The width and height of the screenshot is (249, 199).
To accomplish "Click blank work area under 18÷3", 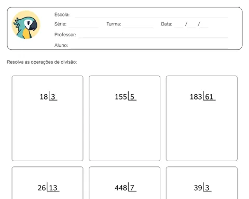I will (x=48, y=131).
